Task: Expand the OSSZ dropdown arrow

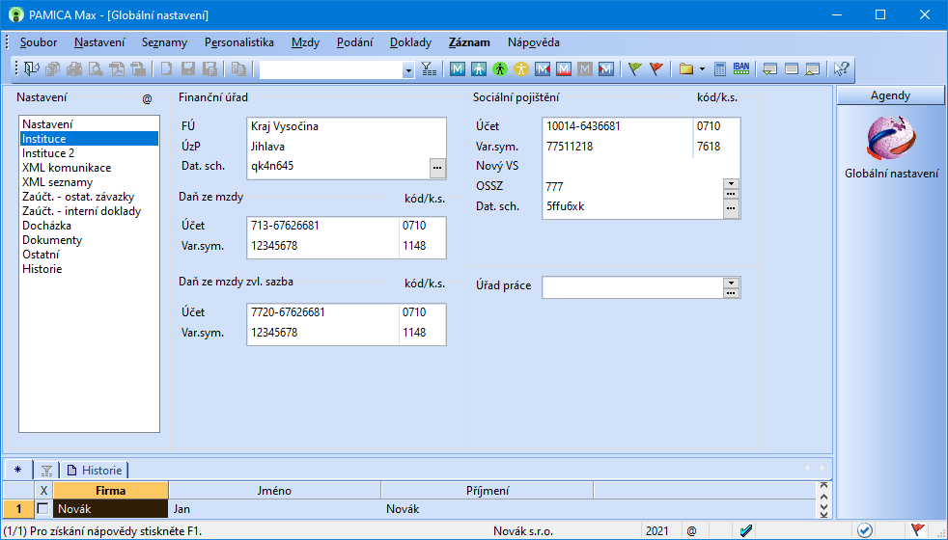Action: [731, 182]
